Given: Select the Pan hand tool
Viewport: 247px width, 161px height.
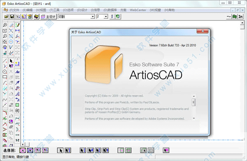Looking at the screenshot, I should [5, 47].
